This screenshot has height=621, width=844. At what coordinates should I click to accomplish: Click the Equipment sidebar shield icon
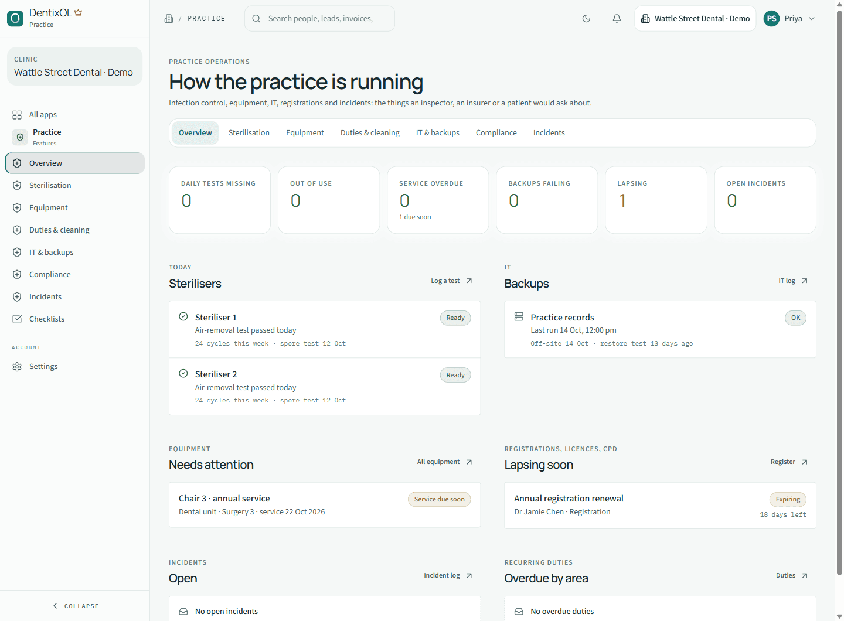coord(17,208)
